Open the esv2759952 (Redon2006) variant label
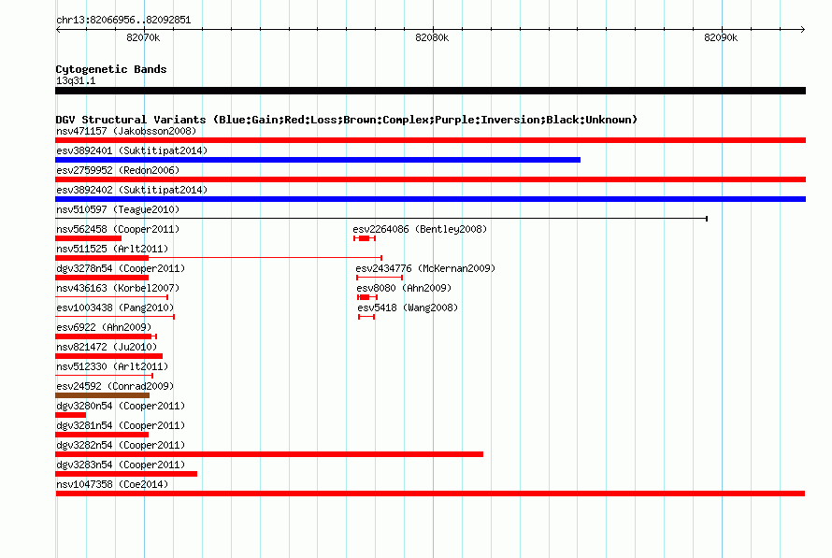832x558 pixels. pyautogui.click(x=118, y=170)
